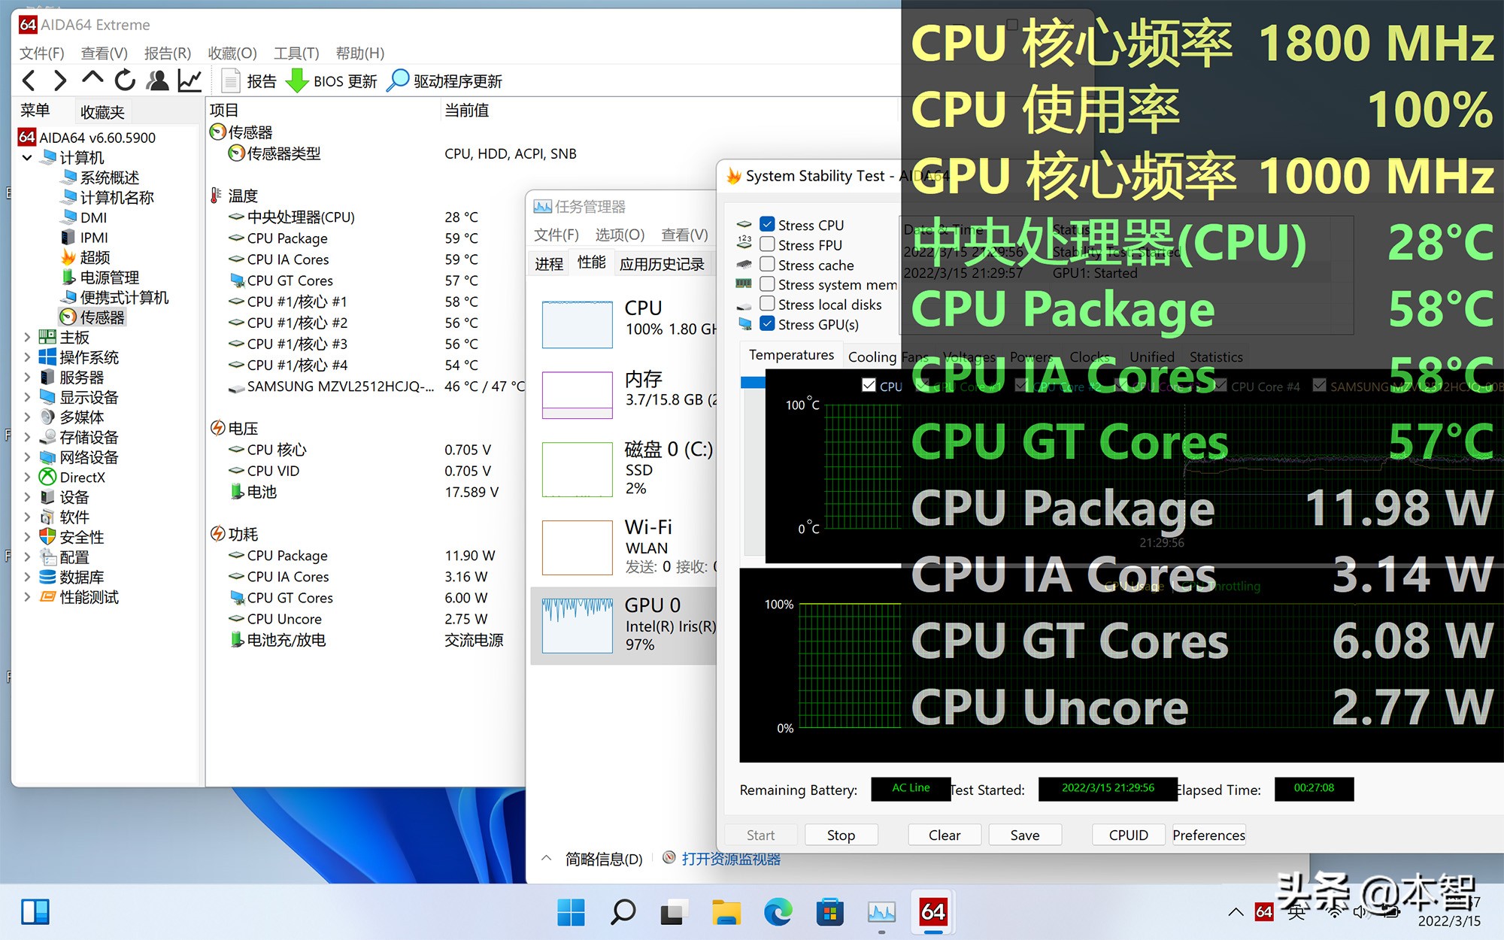This screenshot has width=1504, height=940.
Task: Open the 工具(T) menu in AIDA64
Action: coord(296,53)
